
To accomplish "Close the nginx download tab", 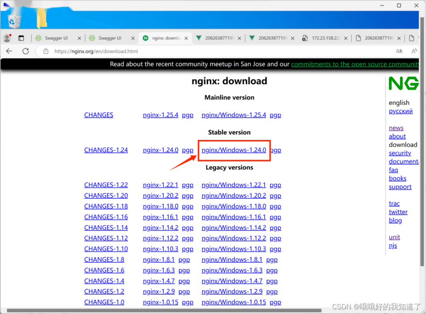I will pyautogui.click(x=186, y=39).
